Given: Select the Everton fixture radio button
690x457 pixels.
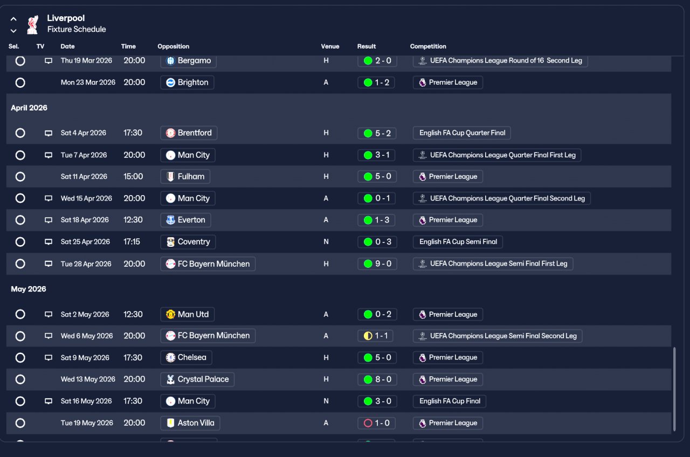Looking at the screenshot, I should pyautogui.click(x=20, y=220).
